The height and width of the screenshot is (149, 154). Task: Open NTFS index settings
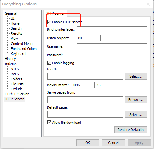click(x=15, y=69)
